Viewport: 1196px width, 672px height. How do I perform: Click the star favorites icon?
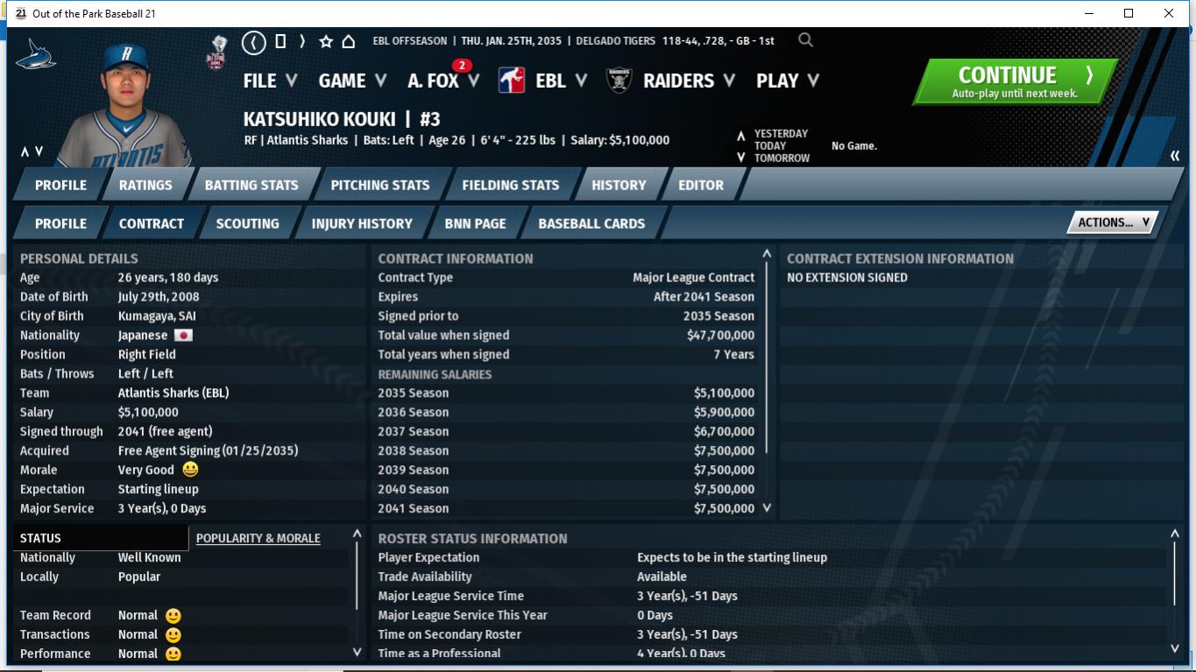point(326,41)
